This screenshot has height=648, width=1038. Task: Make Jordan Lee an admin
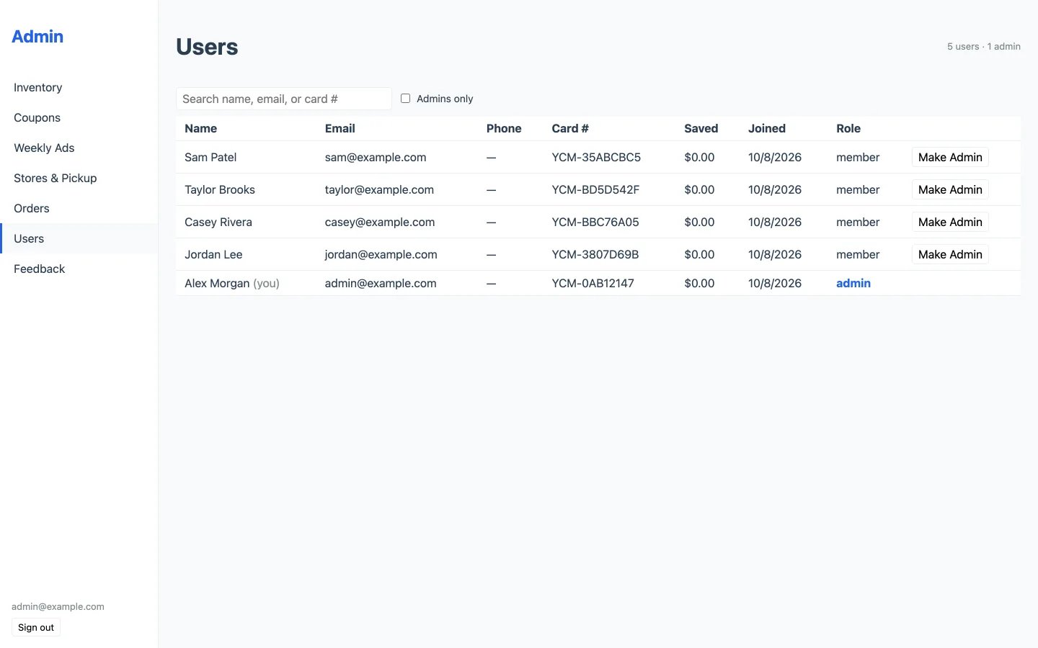pos(950,254)
